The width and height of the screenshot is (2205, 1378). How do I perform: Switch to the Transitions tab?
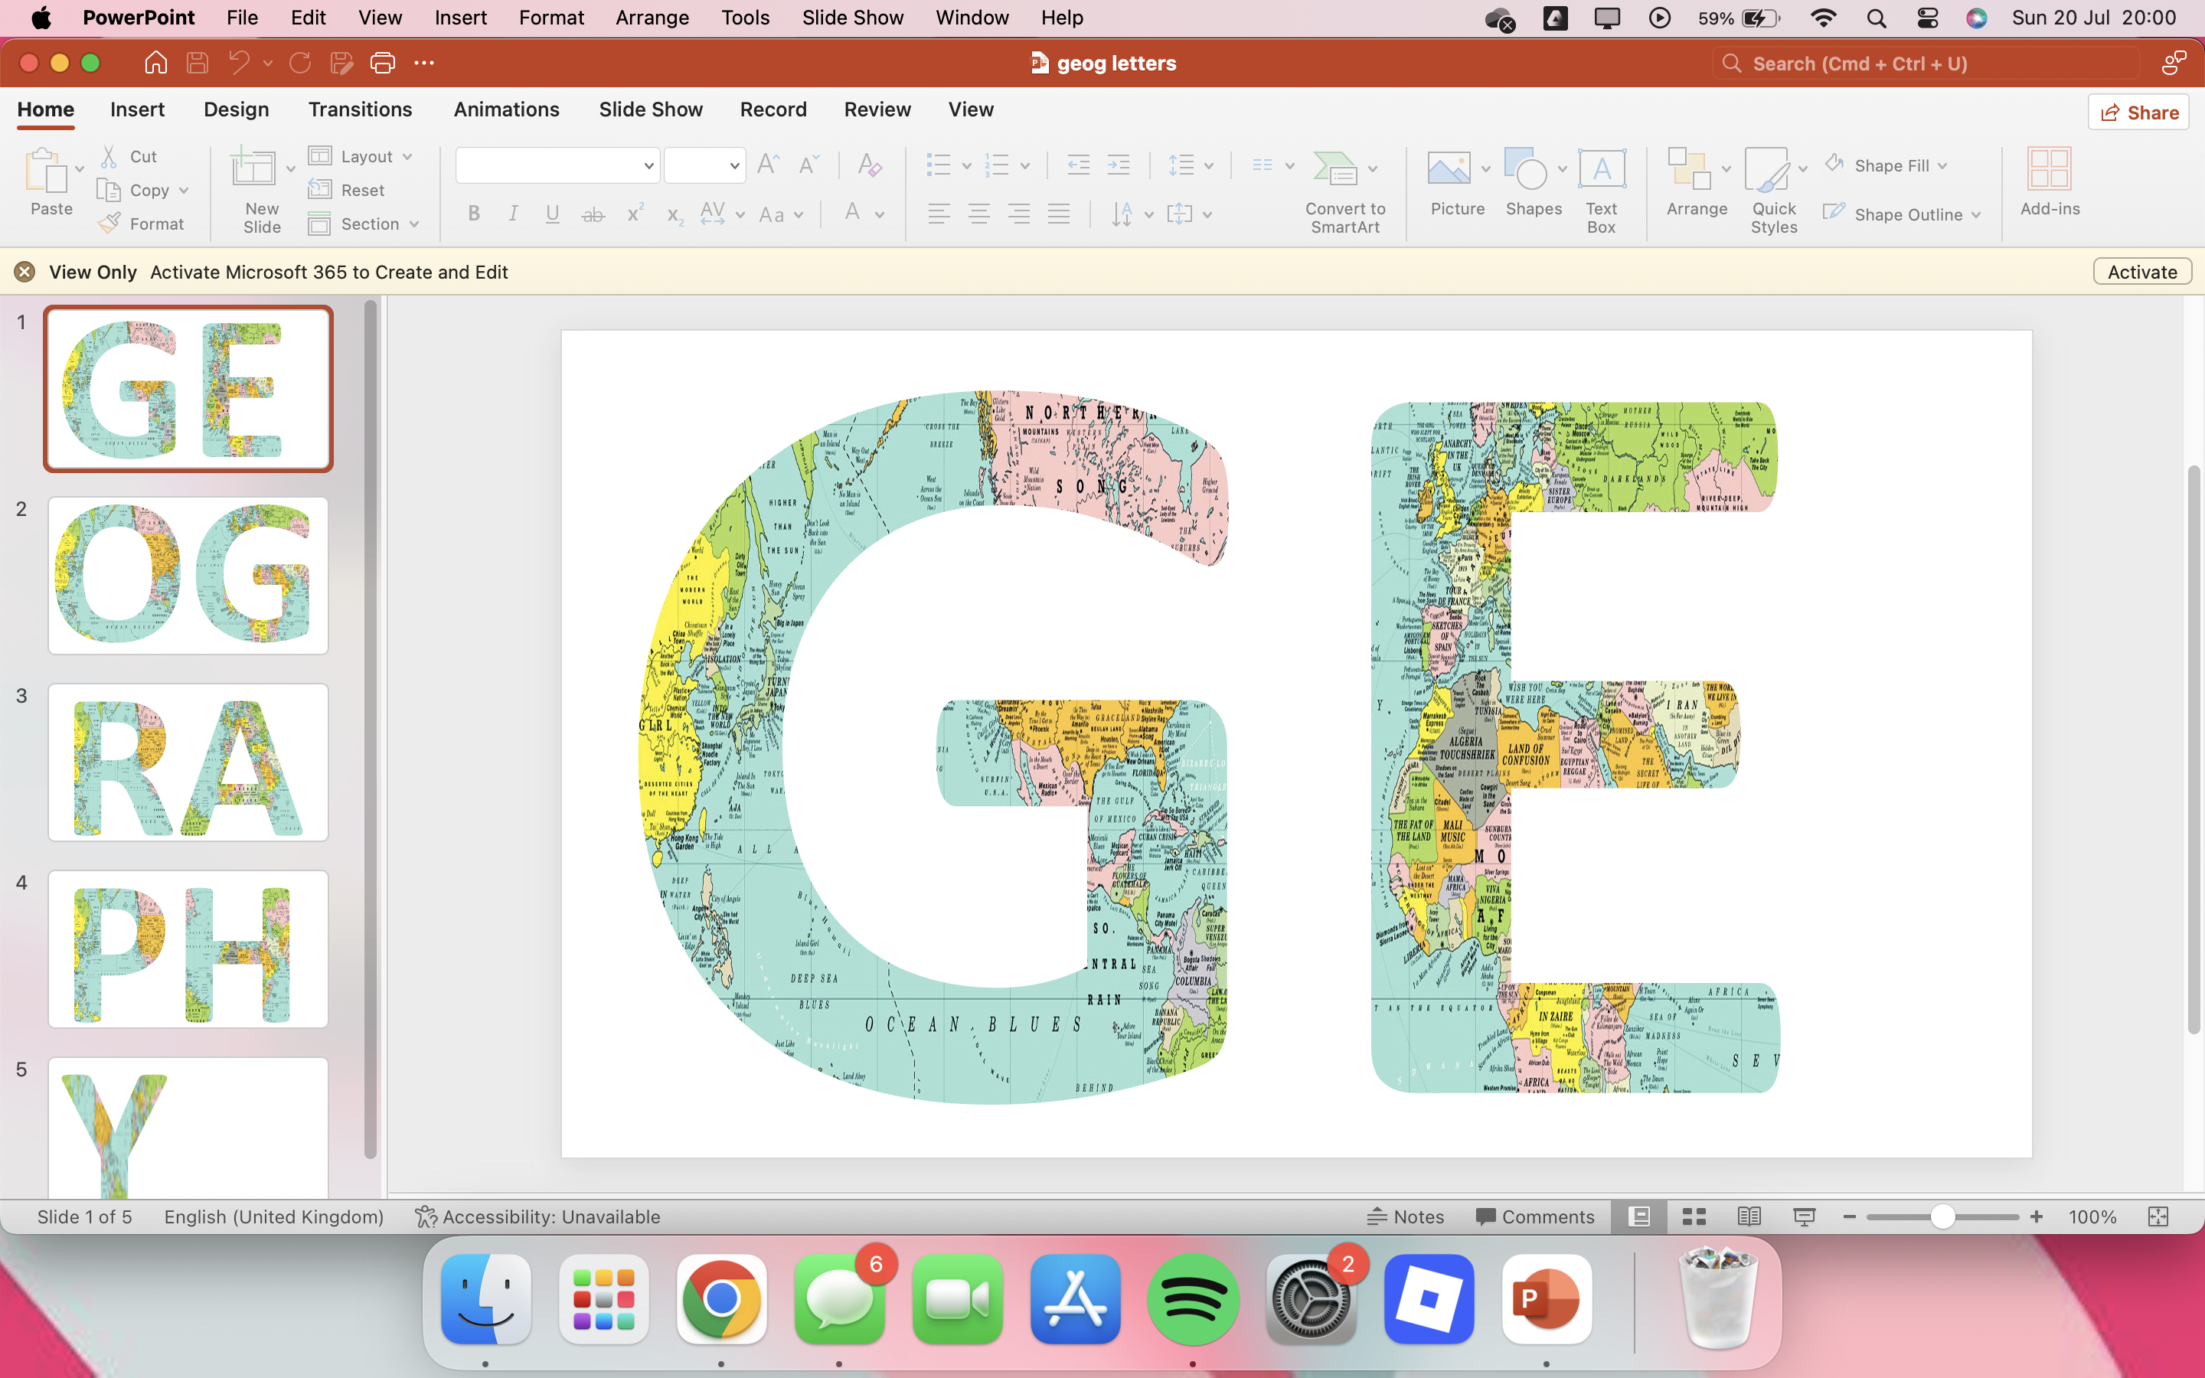(x=360, y=109)
